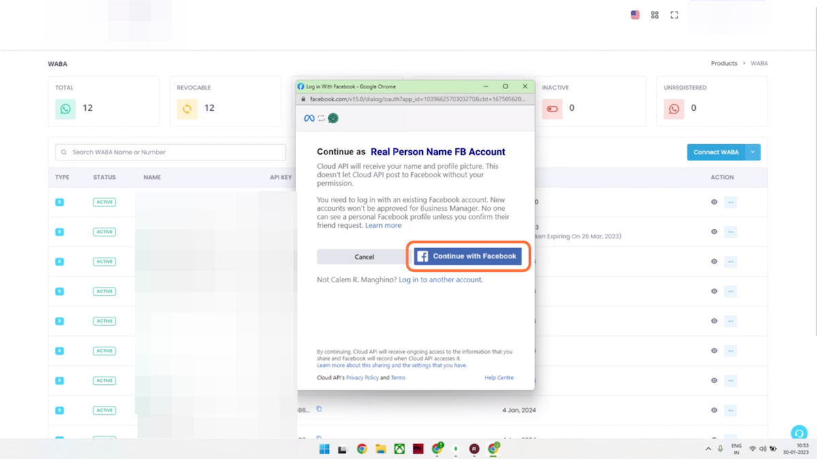Open more actions menu in first row
The height and width of the screenshot is (459, 817).
coord(731,202)
